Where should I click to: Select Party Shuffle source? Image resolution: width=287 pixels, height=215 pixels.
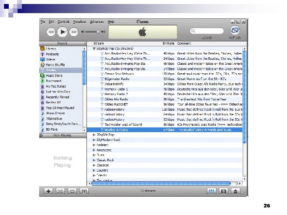pos(61,65)
